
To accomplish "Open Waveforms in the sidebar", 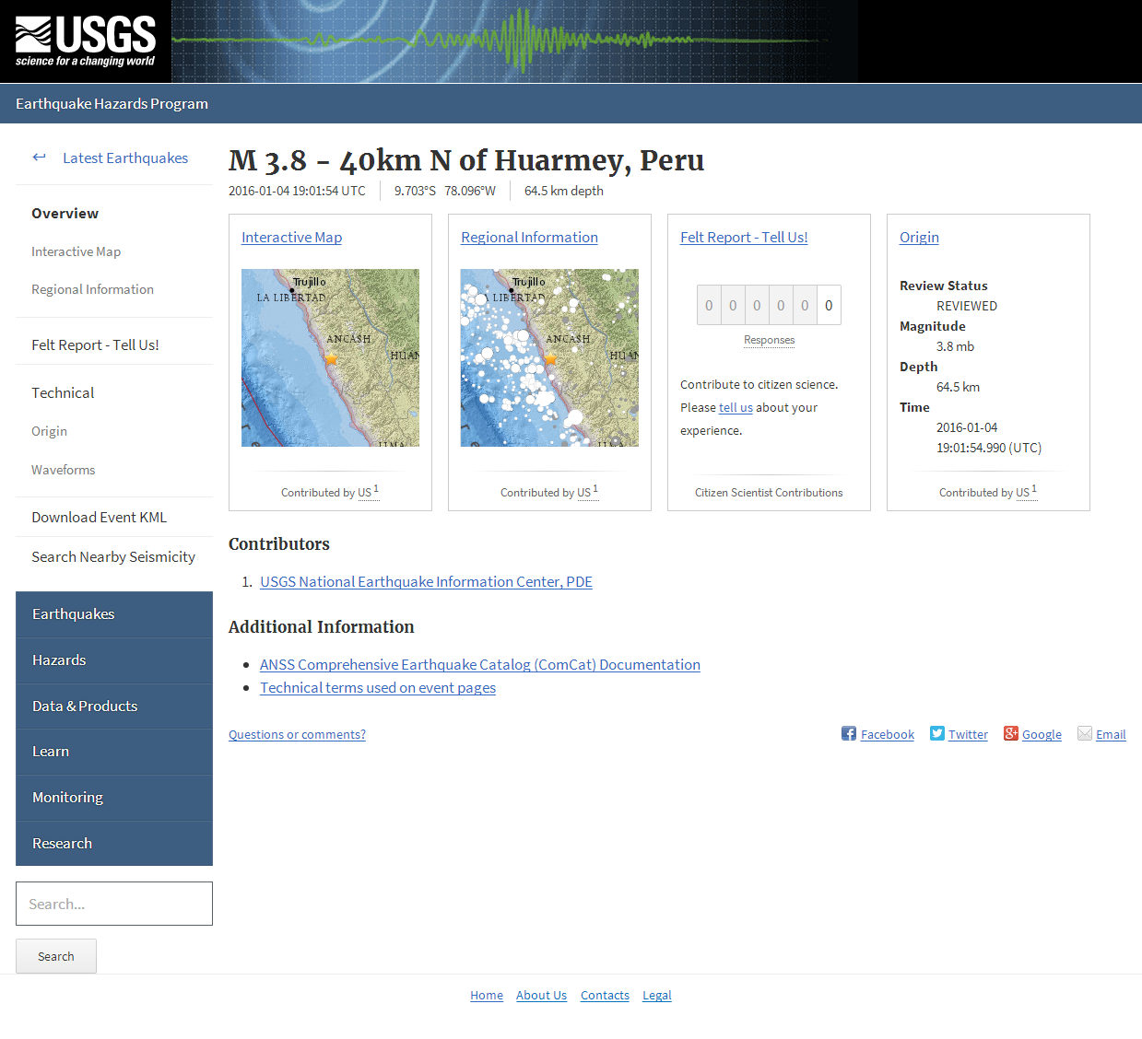I will pyautogui.click(x=63, y=470).
